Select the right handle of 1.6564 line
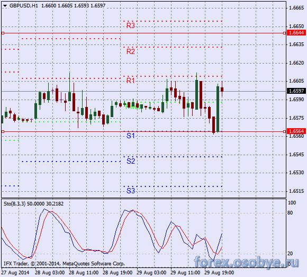 pos(284,132)
